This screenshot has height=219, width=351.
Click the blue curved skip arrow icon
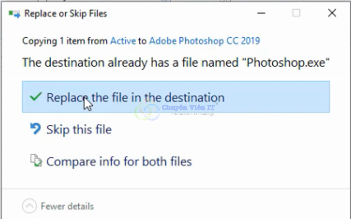coord(35,129)
